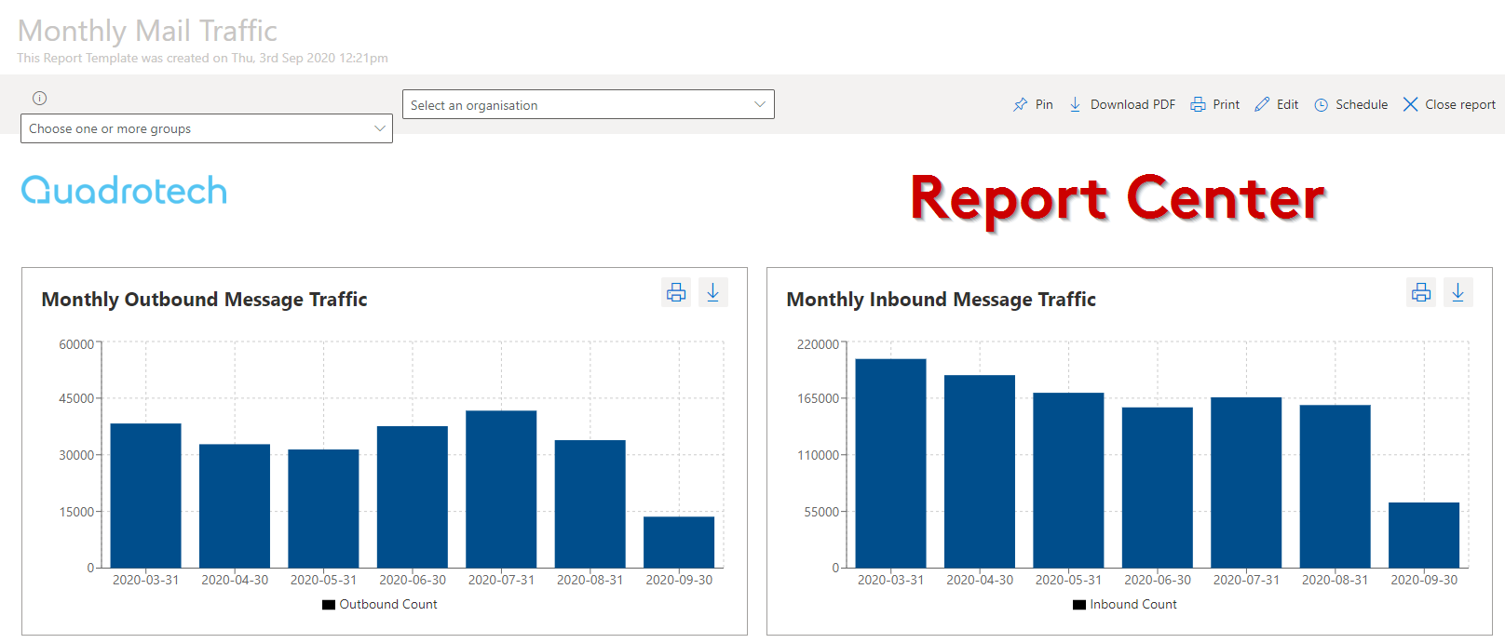Click the Print printer icon in the toolbar

click(x=1198, y=104)
